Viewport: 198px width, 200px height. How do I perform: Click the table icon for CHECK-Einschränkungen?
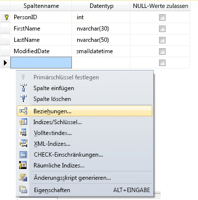point(23,155)
